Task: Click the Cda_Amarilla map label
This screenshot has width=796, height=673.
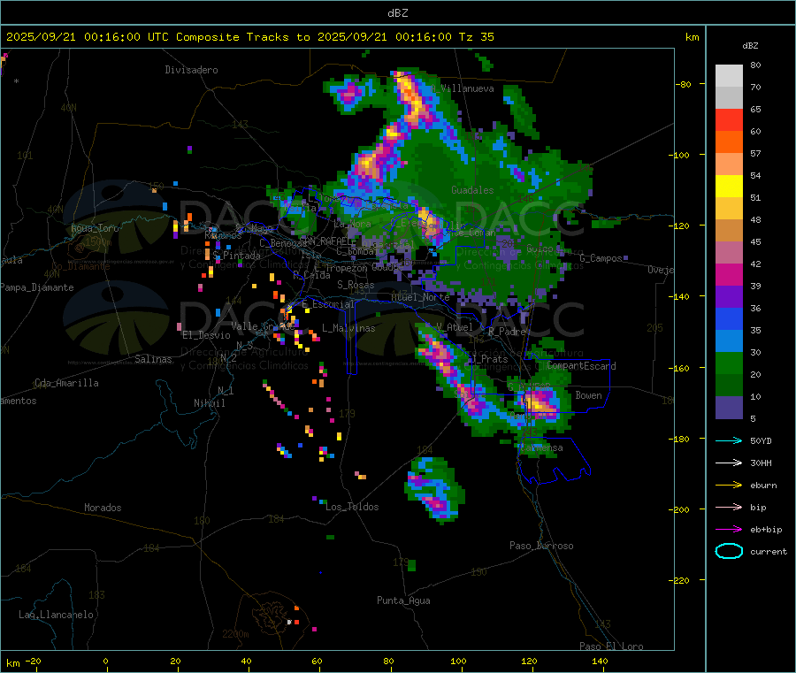Action: click(66, 383)
